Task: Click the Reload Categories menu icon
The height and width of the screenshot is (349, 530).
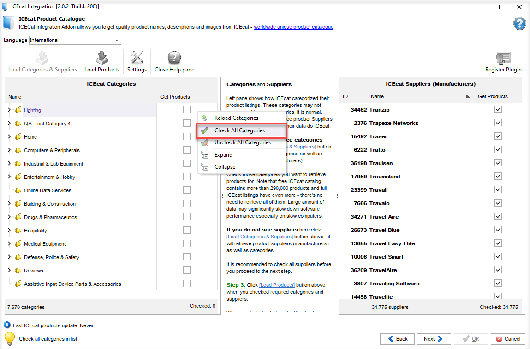Action: [204, 118]
